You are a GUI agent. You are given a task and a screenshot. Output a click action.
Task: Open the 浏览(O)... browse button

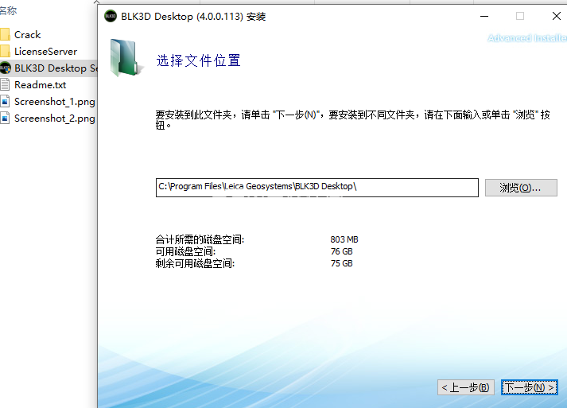(521, 188)
